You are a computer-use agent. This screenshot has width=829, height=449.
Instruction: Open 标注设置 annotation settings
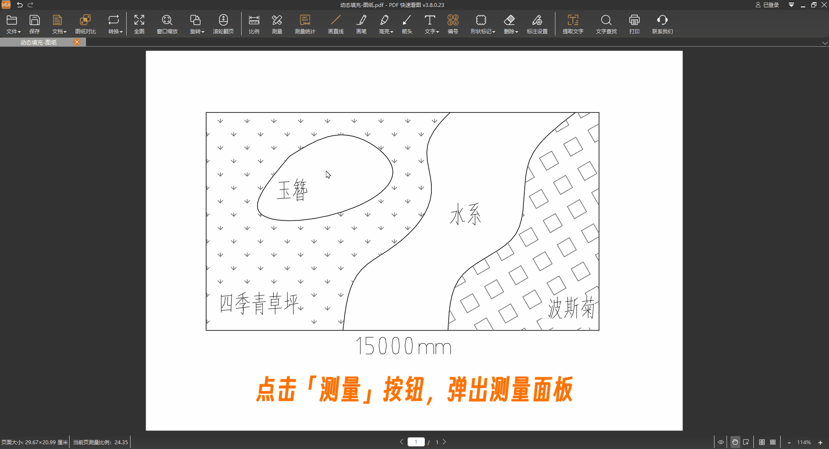tap(537, 24)
